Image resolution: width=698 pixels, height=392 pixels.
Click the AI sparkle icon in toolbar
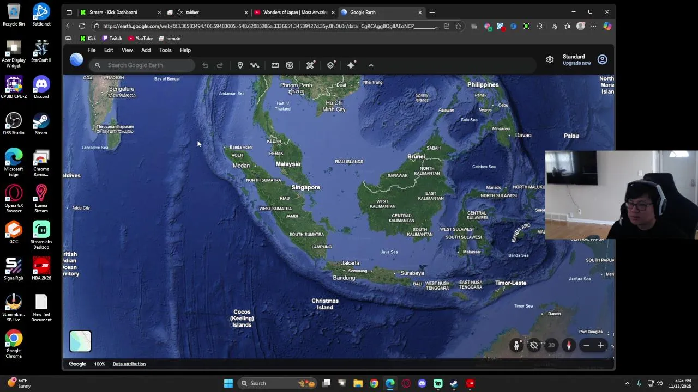tap(352, 65)
